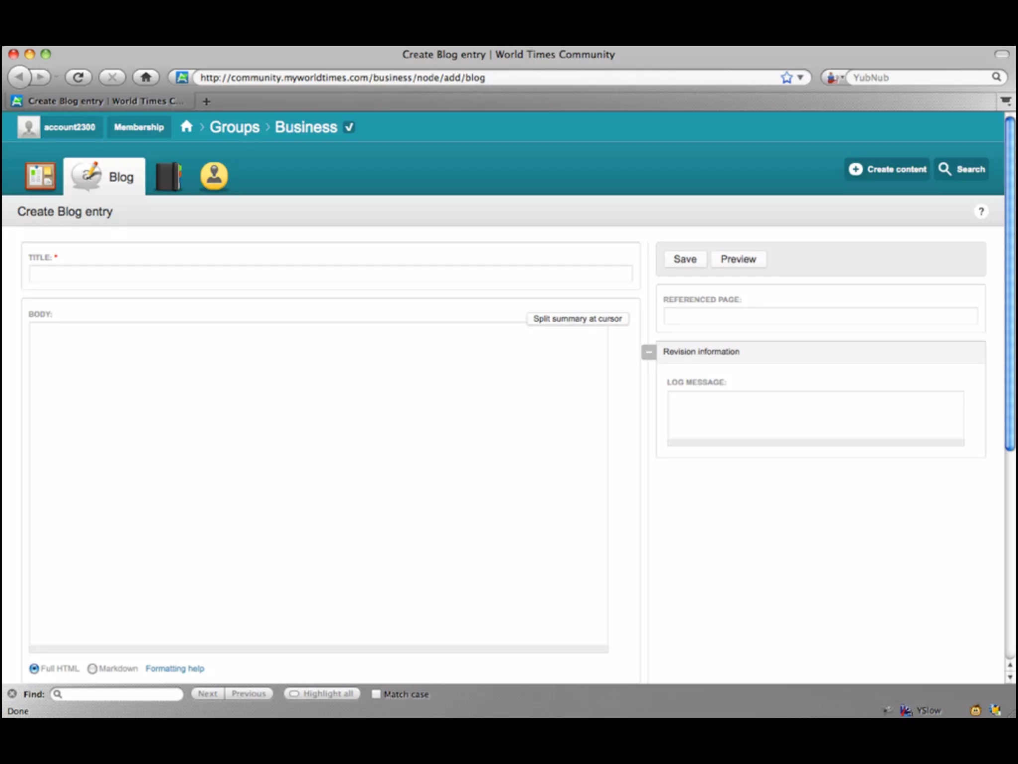The height and width of the screenshot is (764, 1018).
Task: Open URL history dropdown arrow
Action: (800, 78)
